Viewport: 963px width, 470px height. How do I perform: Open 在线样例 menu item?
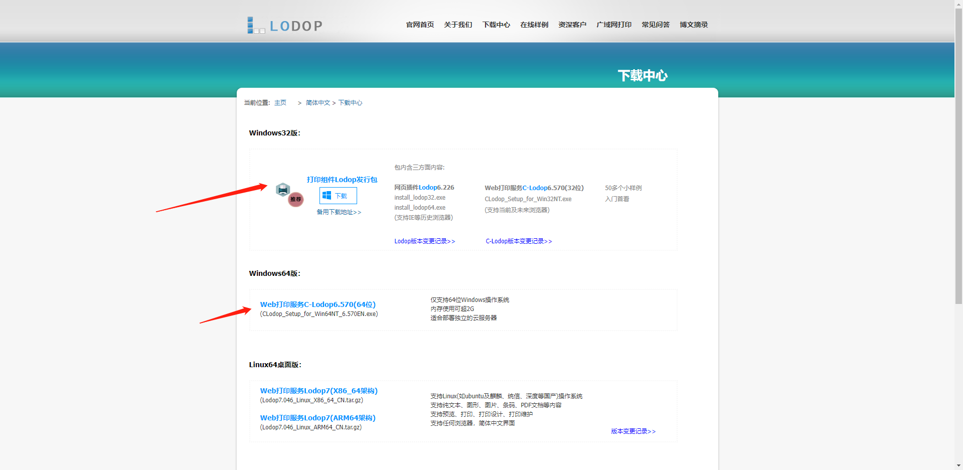534,25
